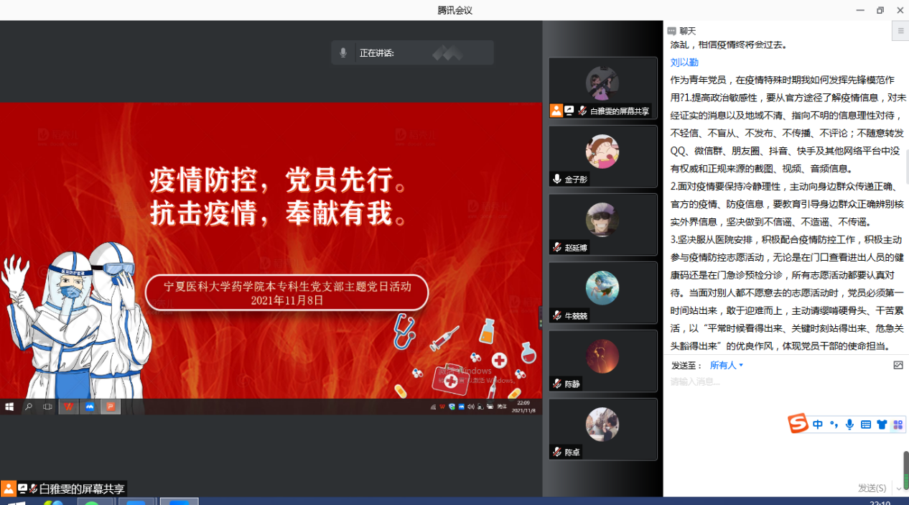This screenshot has width=909, height=505.
Task: Click the Sogou input method logo
Action: tap(798, 424)
